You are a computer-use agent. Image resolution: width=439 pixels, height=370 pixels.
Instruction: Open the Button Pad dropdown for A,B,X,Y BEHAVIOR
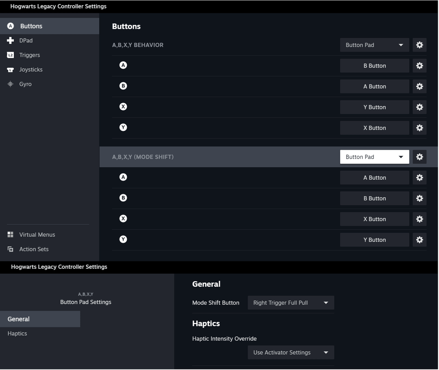tap(374, 45)
